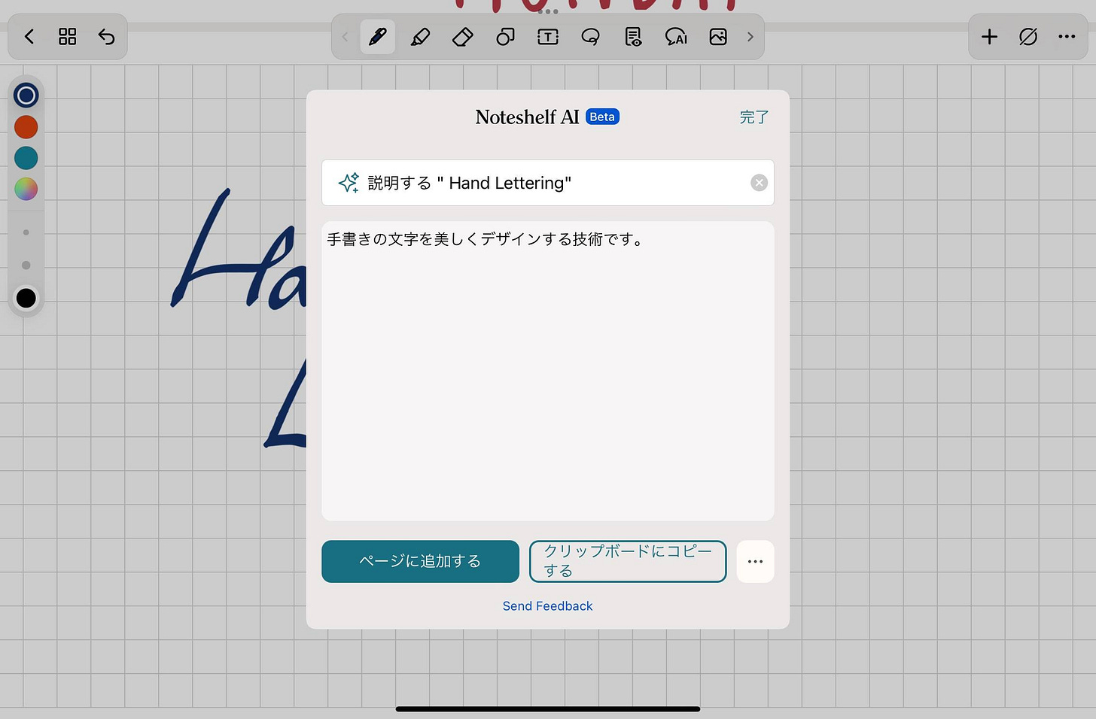
Task: Select the teal pen color
Action: click(26, 158)
